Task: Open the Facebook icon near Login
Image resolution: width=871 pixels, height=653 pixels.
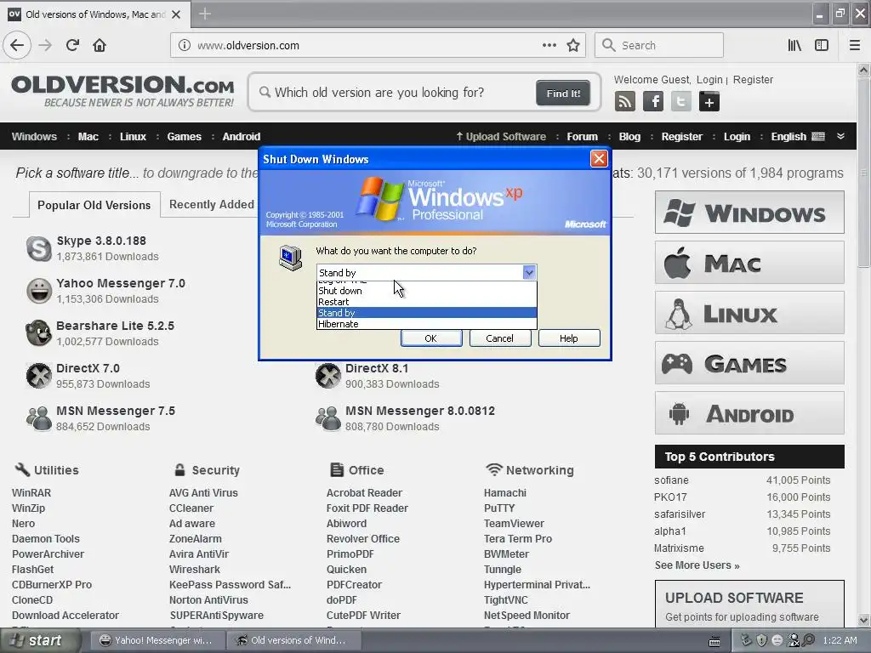Action: click(x=653, y=102)
